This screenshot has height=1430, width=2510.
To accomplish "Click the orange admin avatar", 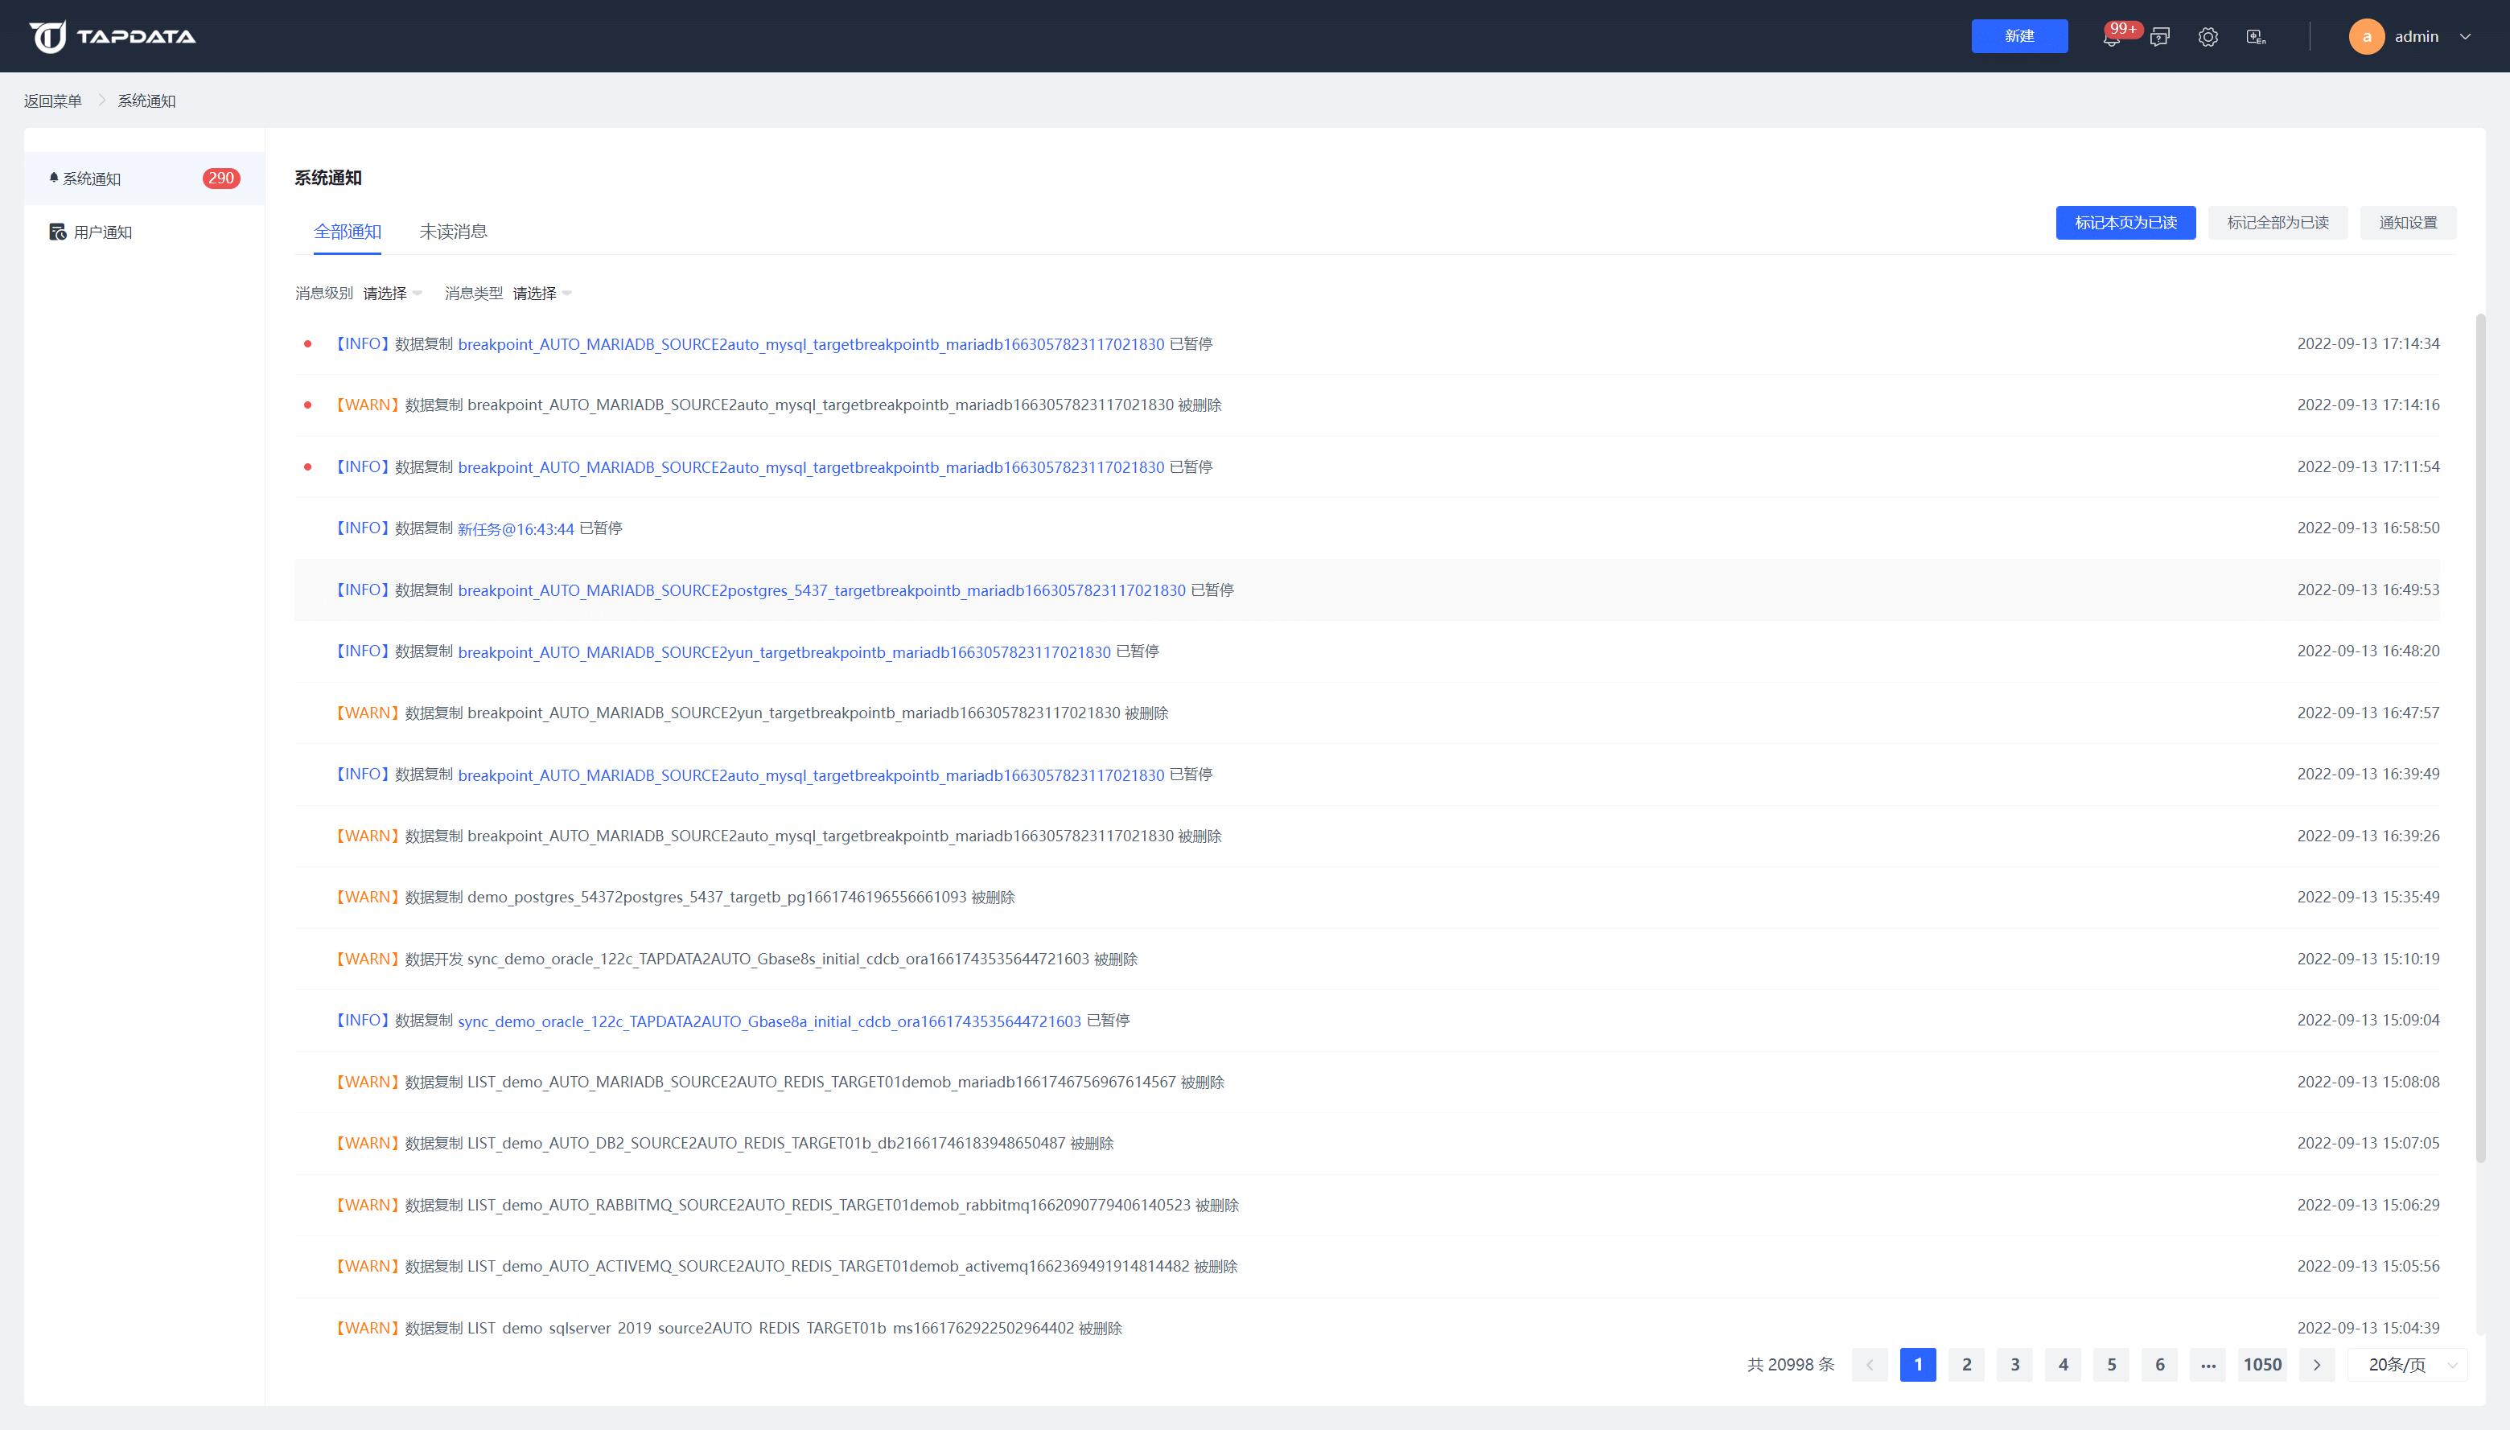I will 2365,36.
